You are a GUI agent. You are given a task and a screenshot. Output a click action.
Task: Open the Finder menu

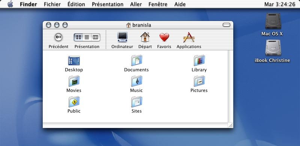[x=28, y=4]
